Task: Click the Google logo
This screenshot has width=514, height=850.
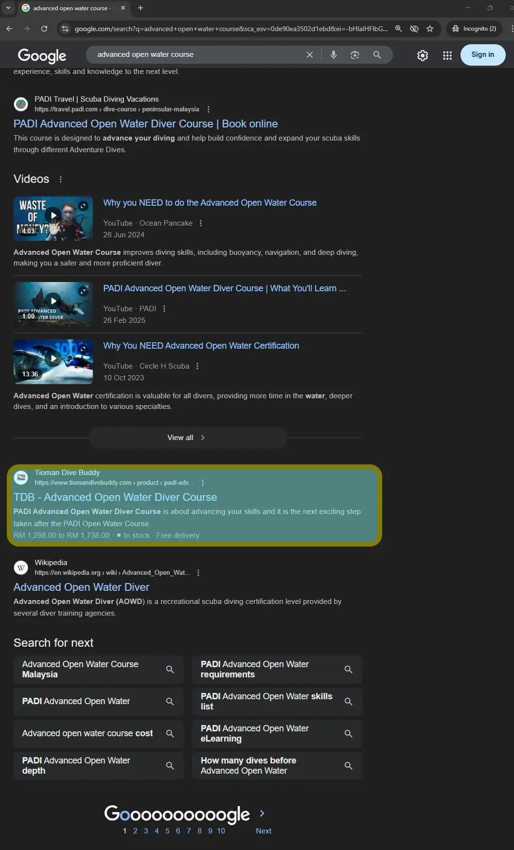Action: (42, 56)
